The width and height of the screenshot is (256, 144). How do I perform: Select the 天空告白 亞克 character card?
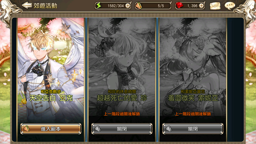pyautogui.click(x=51, y=70)
